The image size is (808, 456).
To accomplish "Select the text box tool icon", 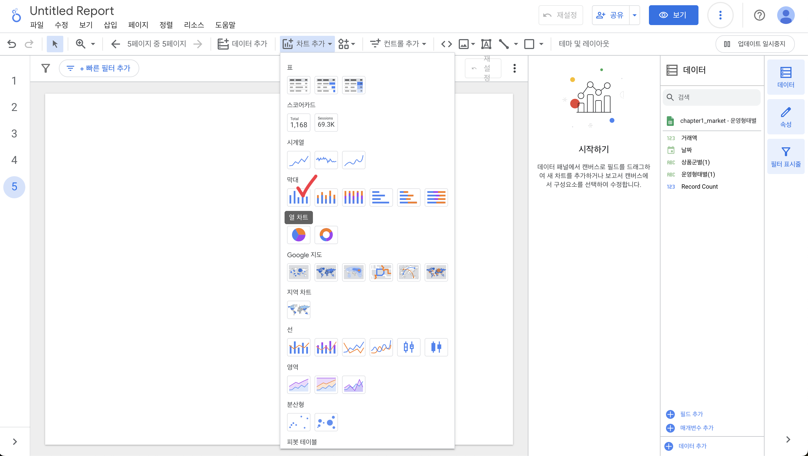I will click(486, 44).
